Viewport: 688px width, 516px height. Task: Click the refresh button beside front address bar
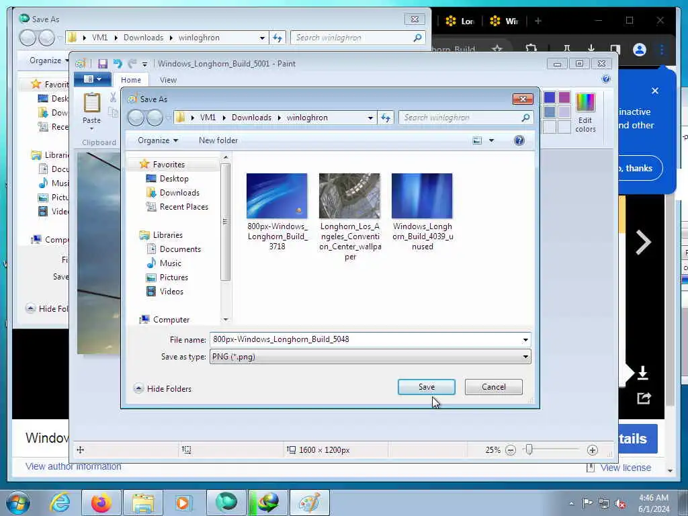(385, 118)
